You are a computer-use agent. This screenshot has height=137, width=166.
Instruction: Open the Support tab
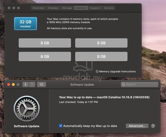click(95, 8)
